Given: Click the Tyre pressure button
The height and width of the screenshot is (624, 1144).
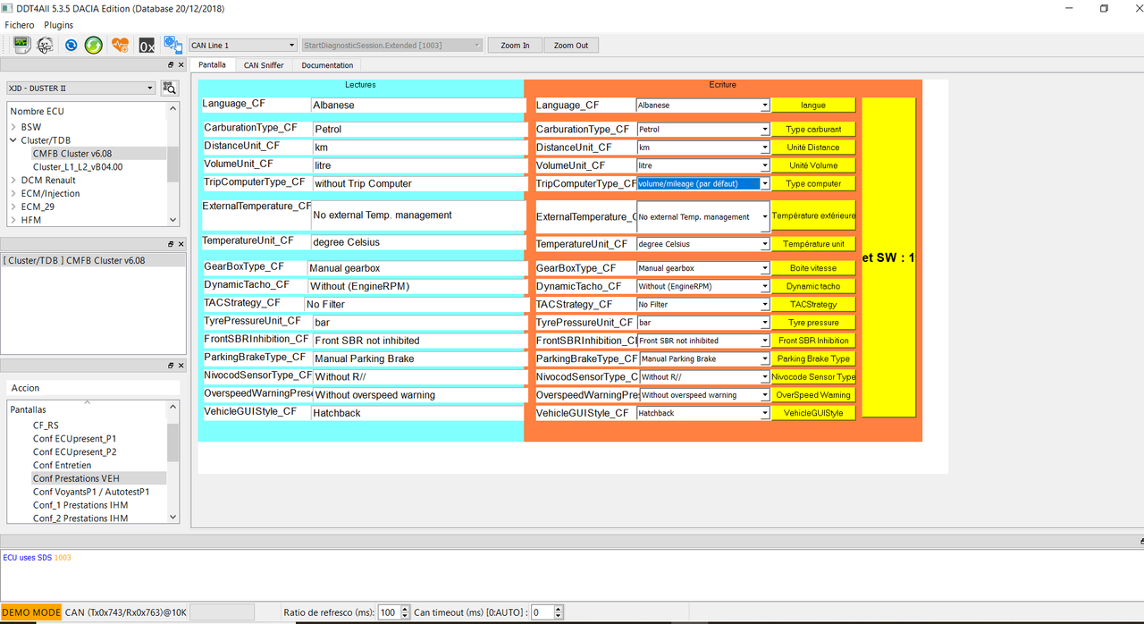Looking at the screenshot, I should tap(813, 323).
